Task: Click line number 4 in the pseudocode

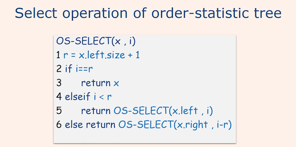Action: pyautogui.click(x=59, y=97)
